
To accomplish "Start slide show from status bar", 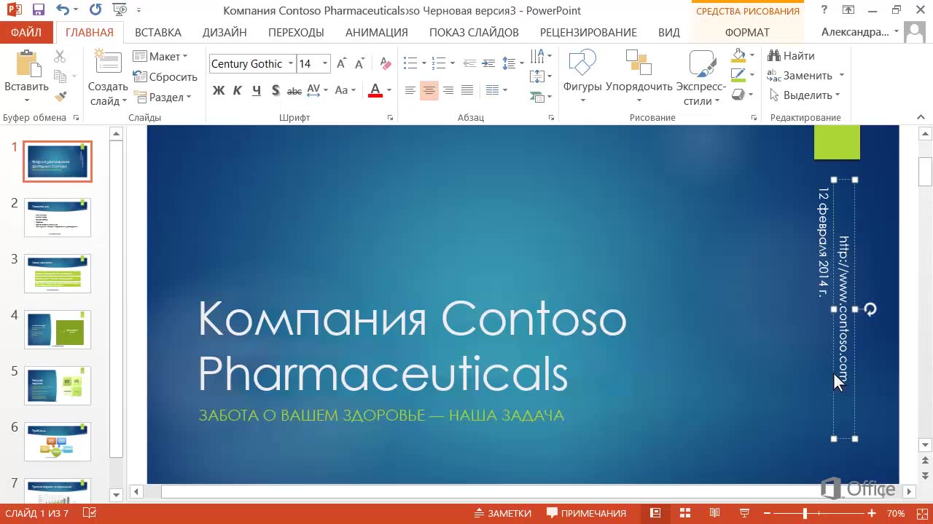I will click(x=744, y=513).
